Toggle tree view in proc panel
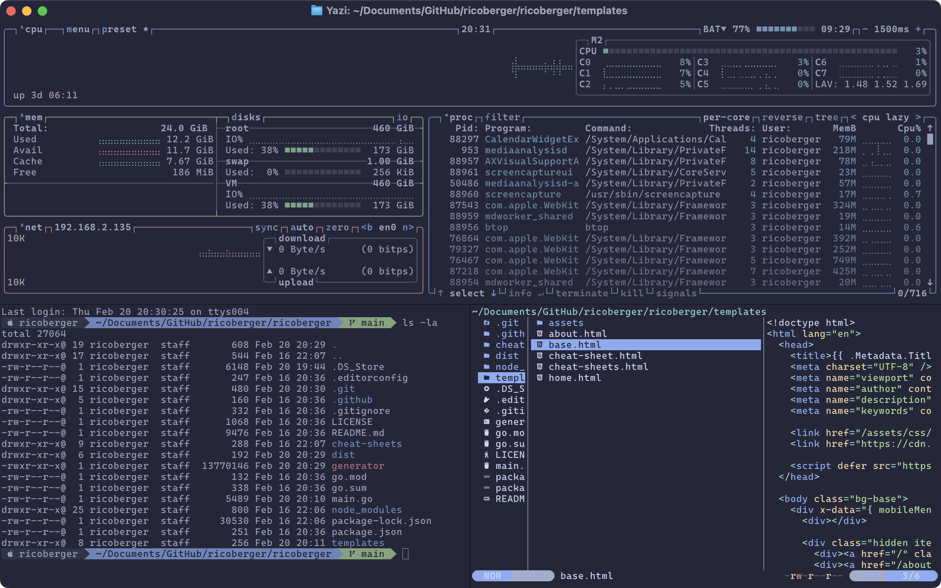This screenshot has width=941, height=588. tap(827, 117)
